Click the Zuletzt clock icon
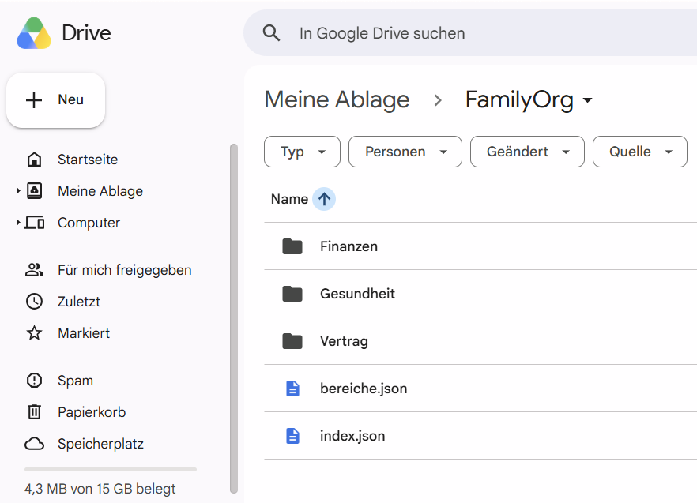 point(34,302)
